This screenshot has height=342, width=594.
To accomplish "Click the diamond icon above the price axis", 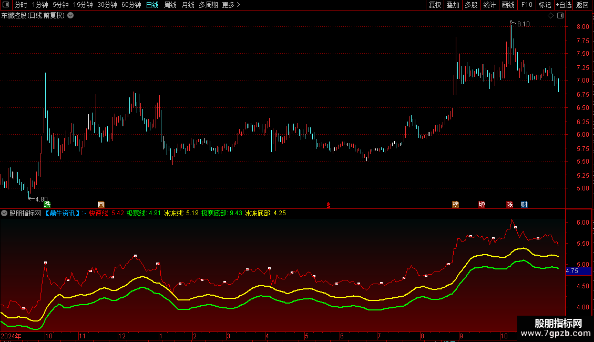I will click(551, 16).
